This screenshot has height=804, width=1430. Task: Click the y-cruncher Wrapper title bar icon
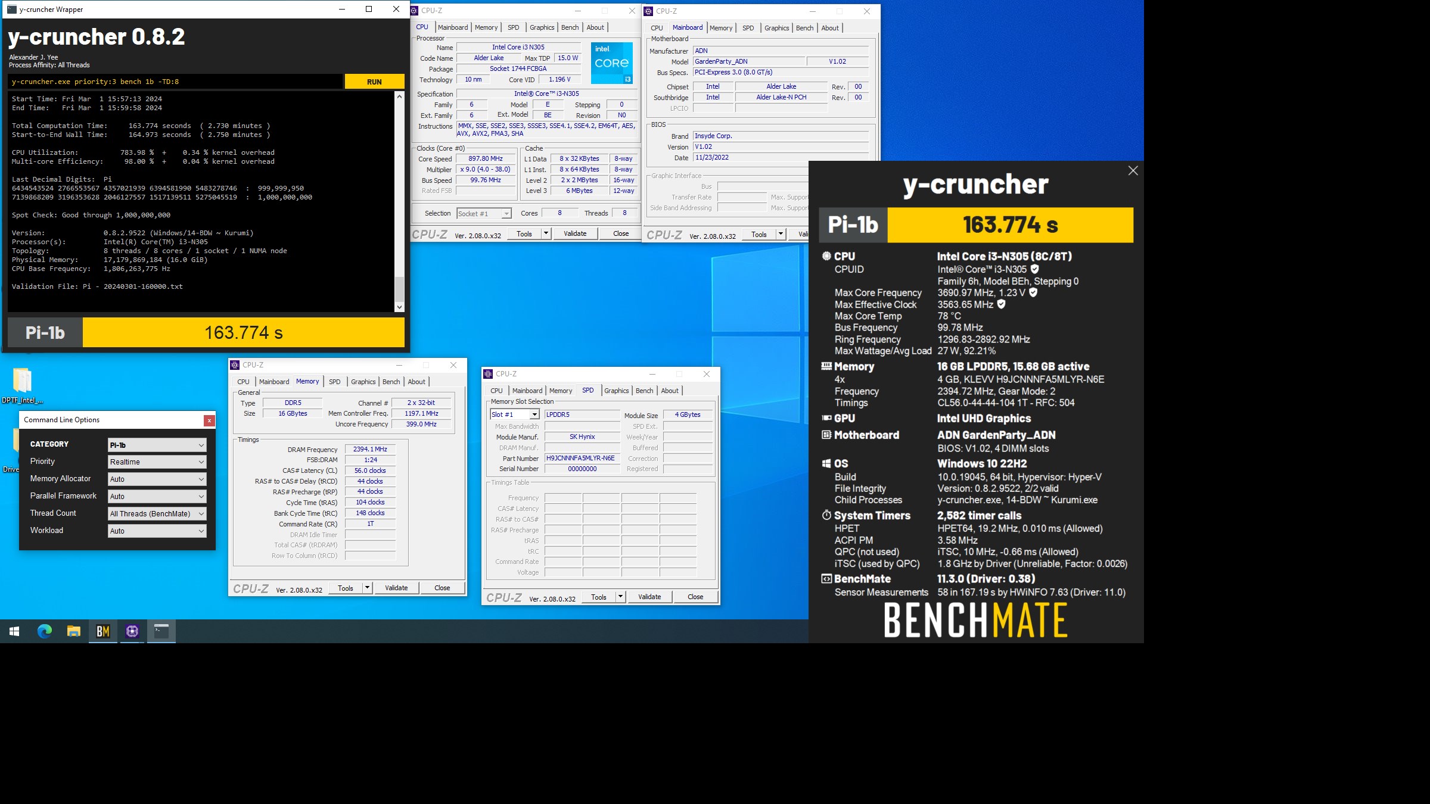pyautogui.click(x=11, y=9)
